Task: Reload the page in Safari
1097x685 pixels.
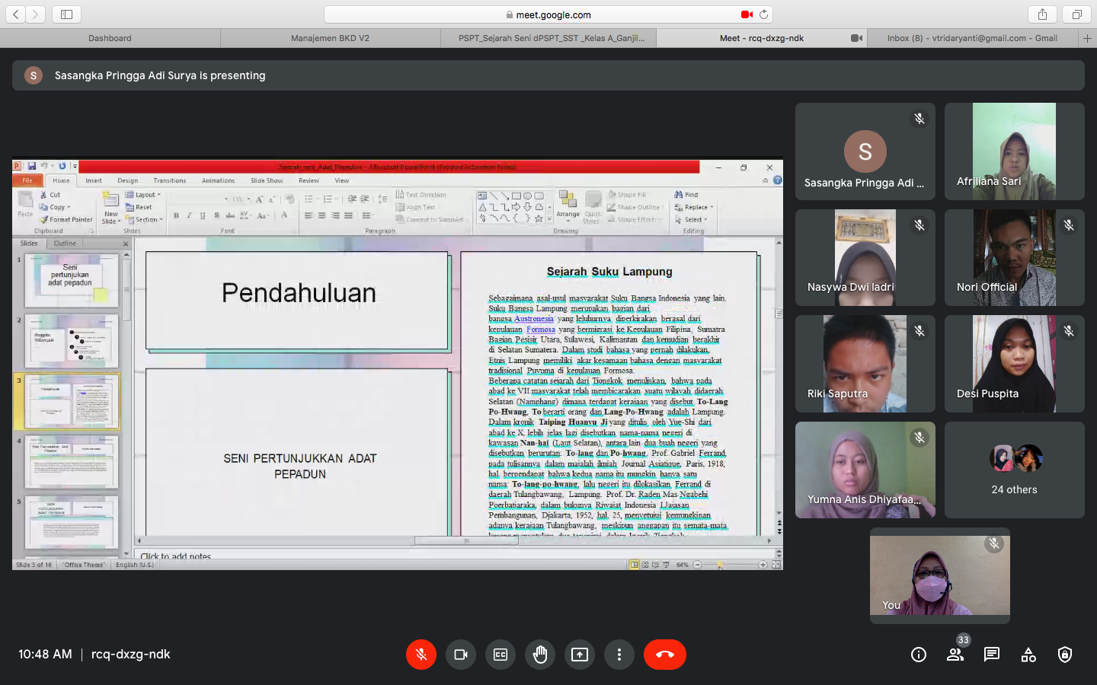Action: point(763,14)
